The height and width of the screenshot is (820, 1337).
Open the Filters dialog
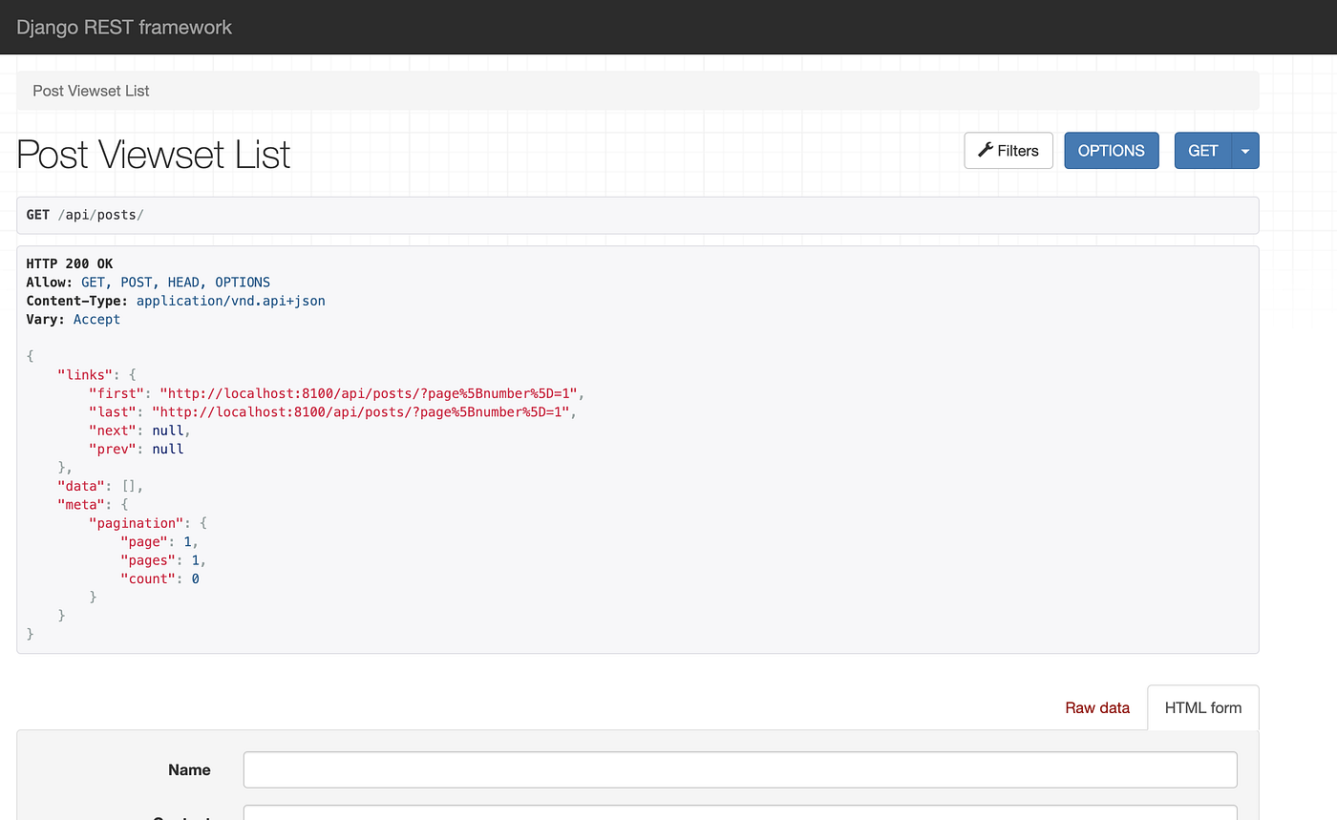click(x=1008, y=150)
